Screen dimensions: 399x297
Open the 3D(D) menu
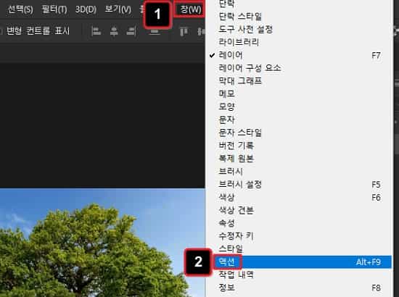coord(86,9)
